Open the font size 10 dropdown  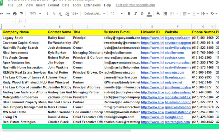click(x=117, y=14)
